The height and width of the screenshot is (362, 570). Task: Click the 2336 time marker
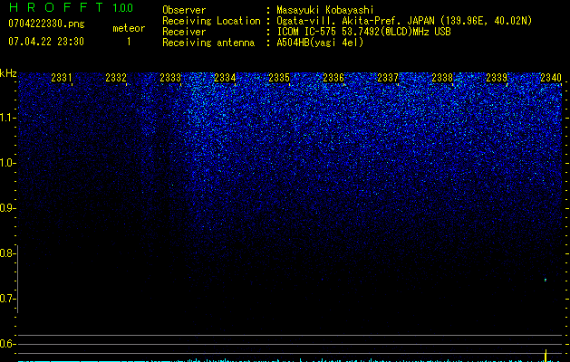[x=333, y=77]
